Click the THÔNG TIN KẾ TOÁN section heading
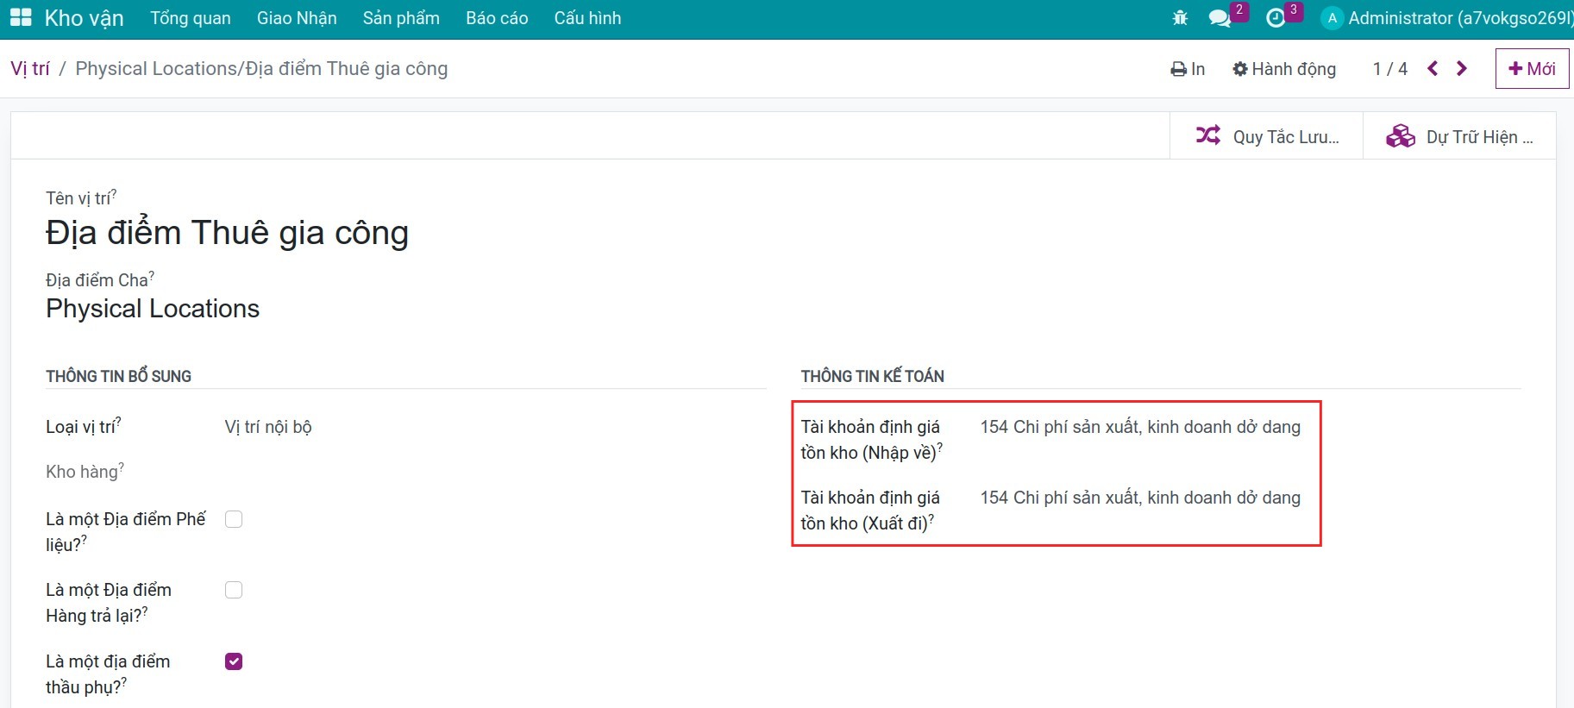 click(x=873, y=376)
